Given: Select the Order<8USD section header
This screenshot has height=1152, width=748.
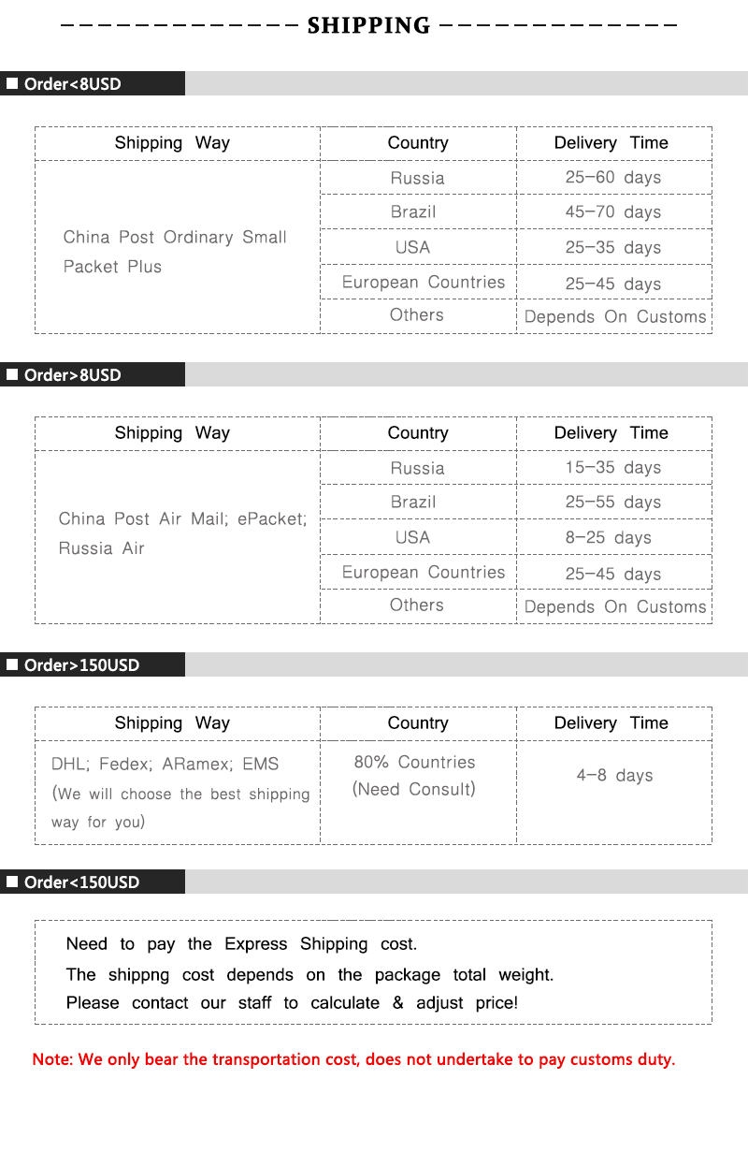Looking at the screenshot, I should click(x=73, y=84).
